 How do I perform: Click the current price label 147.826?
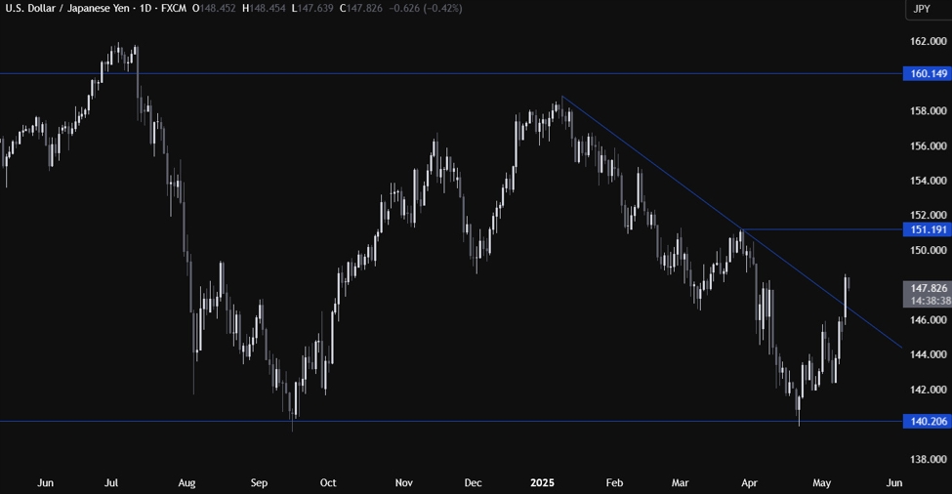pyautogui.click(x=928, y=288)
